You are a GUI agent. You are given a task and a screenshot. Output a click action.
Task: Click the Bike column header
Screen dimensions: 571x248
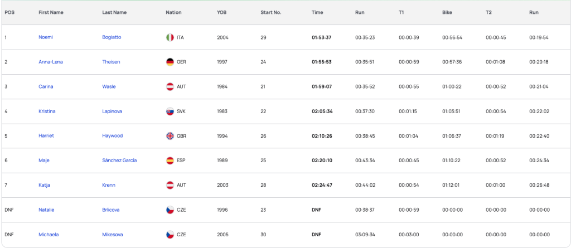pyautogui.click(x=447, y=12)
